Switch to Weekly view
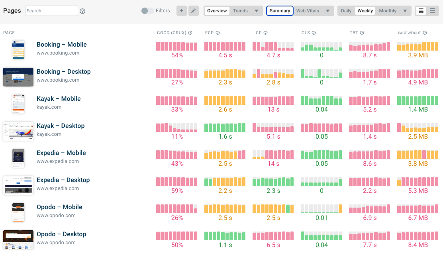 click(365, 11)
